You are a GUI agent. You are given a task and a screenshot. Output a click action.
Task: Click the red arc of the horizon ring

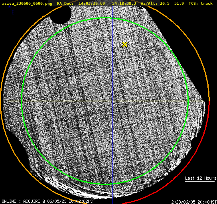pyautogui.click(x=194, y=159)
